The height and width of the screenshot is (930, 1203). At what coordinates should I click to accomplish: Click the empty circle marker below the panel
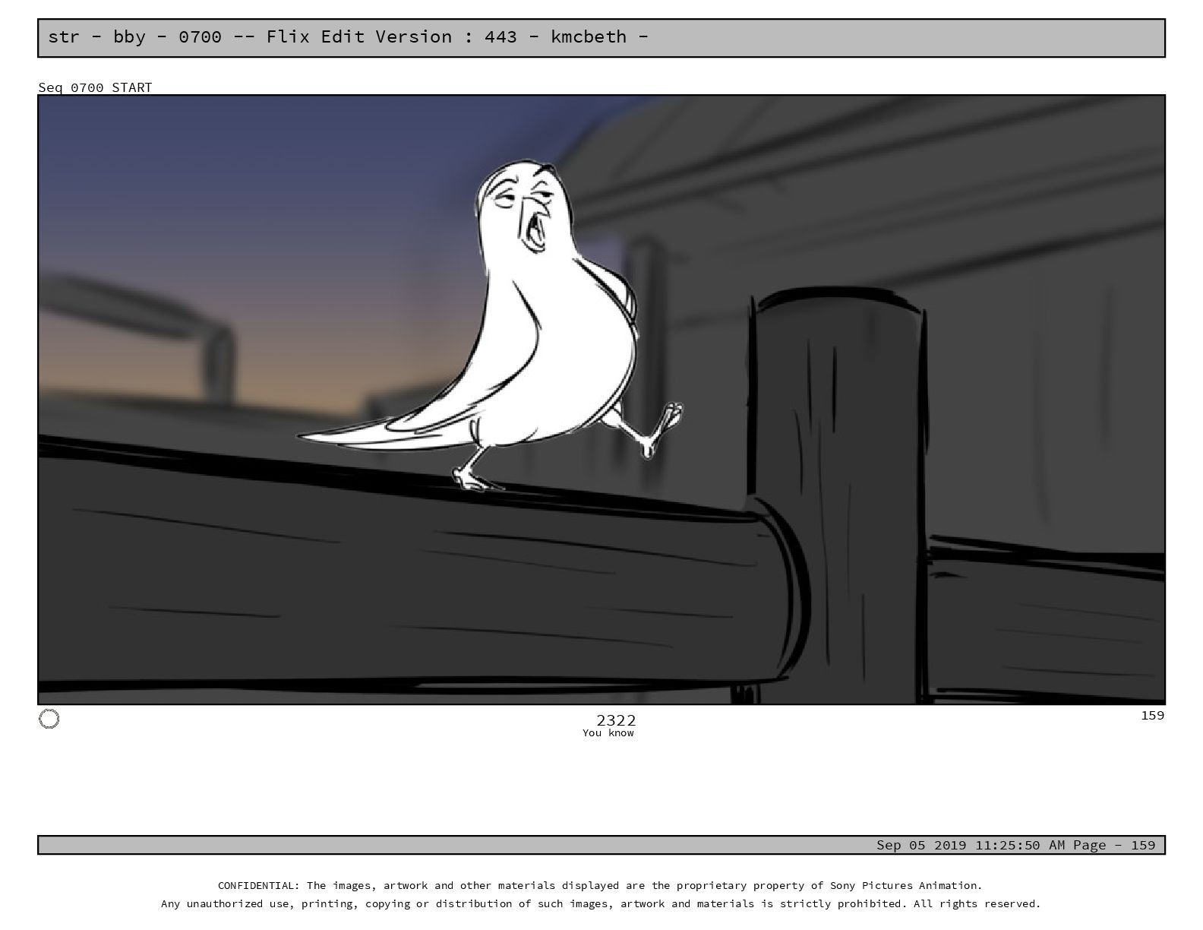(49, 719)
